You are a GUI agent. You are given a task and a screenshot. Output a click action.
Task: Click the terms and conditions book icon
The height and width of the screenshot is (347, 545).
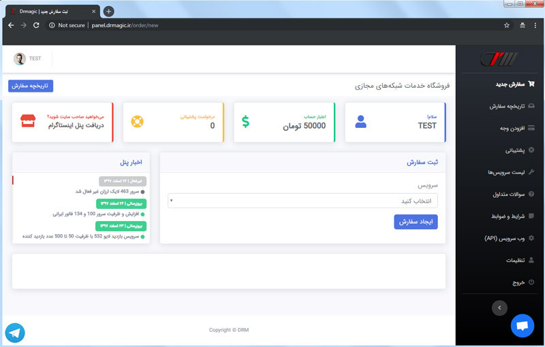pyautogui.click(x=531, y=216)
